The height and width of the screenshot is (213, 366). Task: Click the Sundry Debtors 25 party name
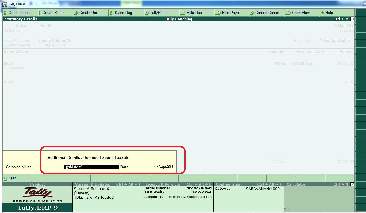point(55,41)
